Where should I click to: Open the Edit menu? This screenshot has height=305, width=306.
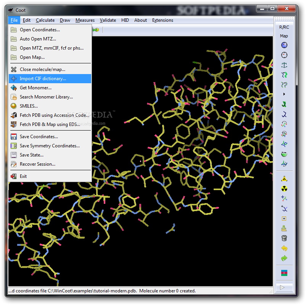(27, 20)
